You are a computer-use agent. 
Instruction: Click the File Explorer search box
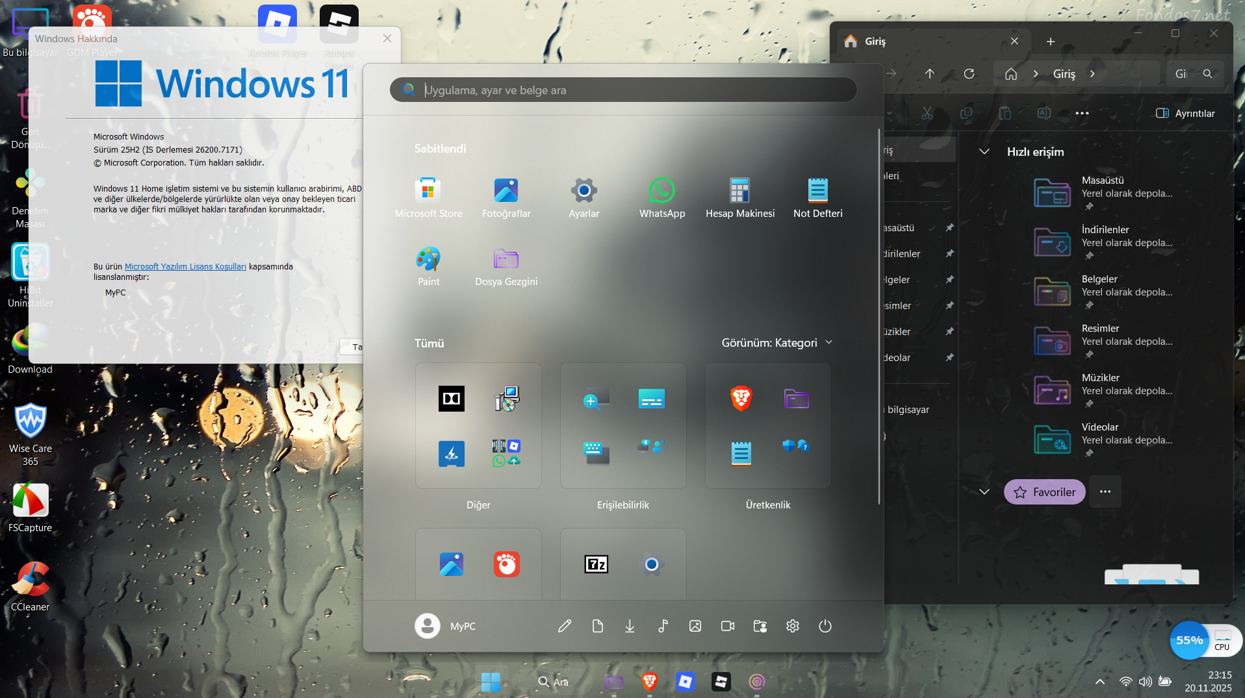click(x=1196, y=74)
